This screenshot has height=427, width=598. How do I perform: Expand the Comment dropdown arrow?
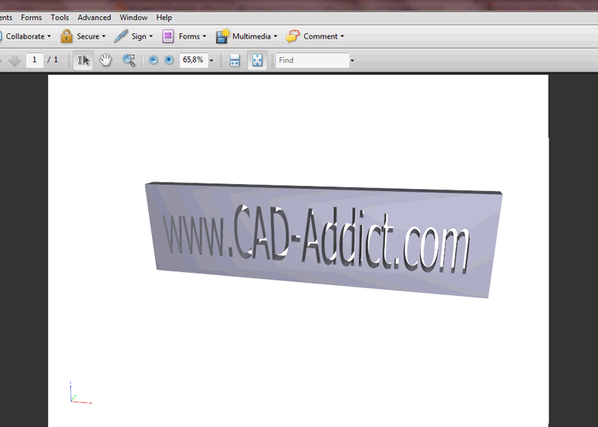(x=342, y=36)
